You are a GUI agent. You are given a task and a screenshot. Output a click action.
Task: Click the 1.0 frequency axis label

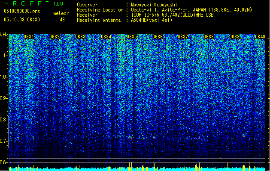[x=4, y=77]
